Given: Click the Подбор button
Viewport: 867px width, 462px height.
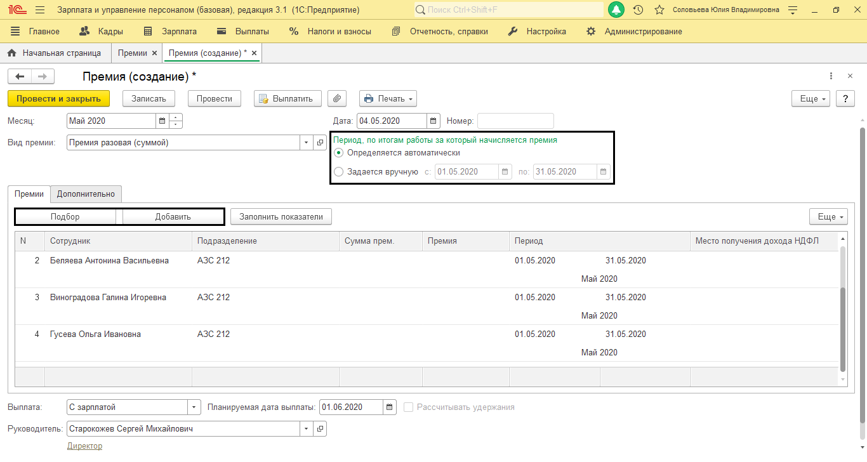Looking at the screenshot, I should point(65,216).
